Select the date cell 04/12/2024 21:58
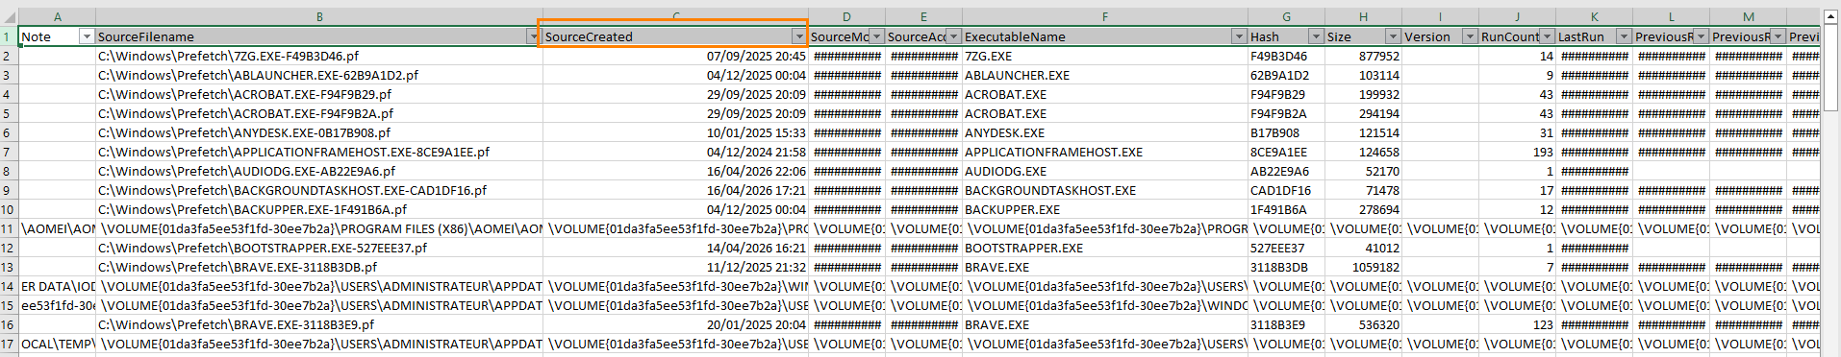The height and width of the screenshot is (357, 1841). pos(676,152)
